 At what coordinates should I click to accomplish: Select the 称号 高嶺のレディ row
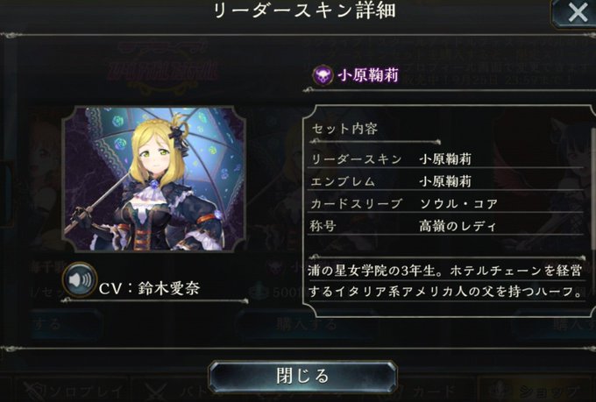coord(447,226)
